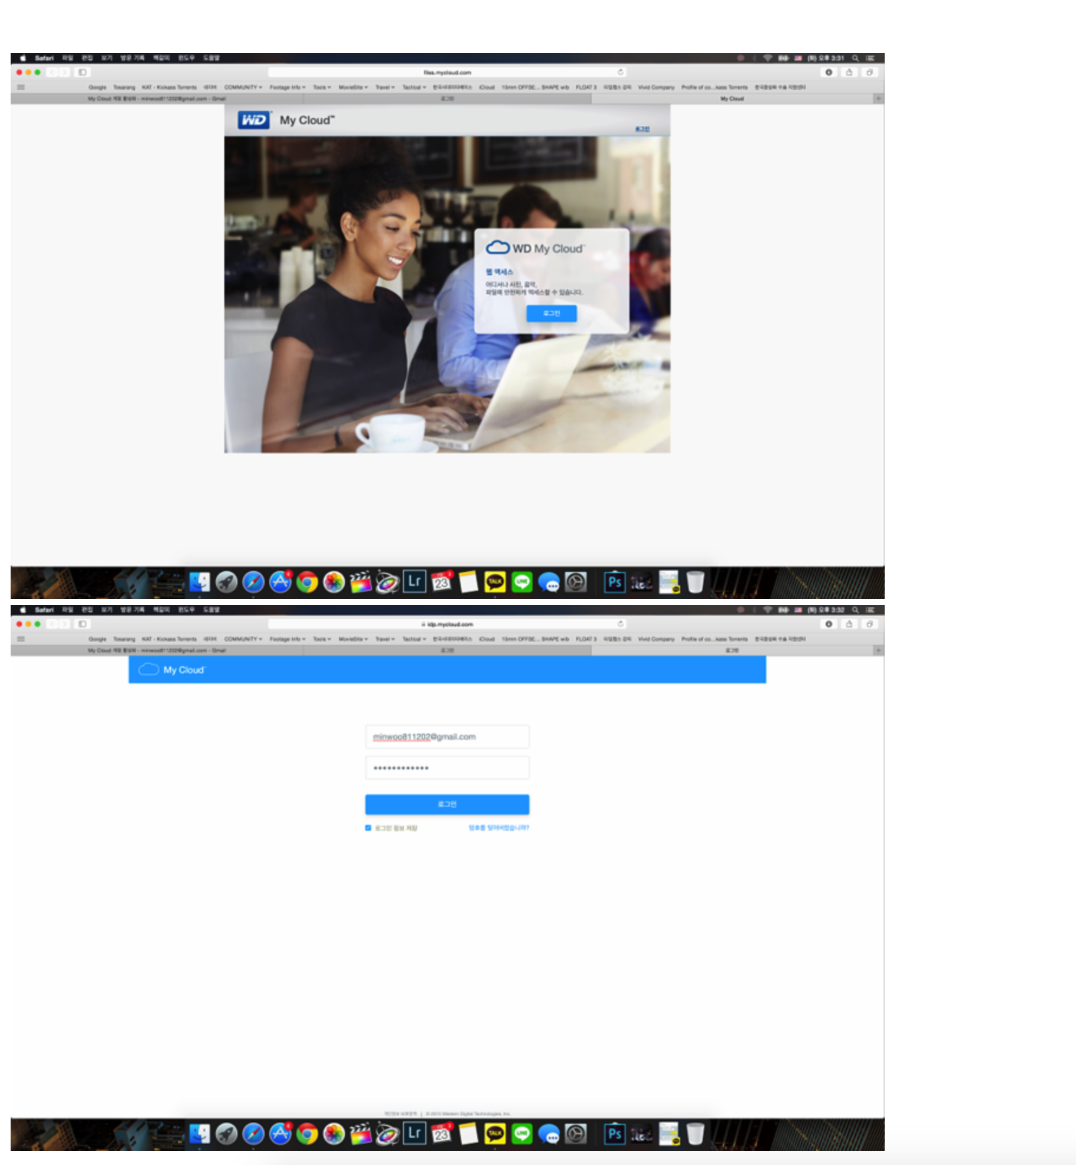Click the password input field
The width and height of the screenshot is (1076, 1165).
447,768
